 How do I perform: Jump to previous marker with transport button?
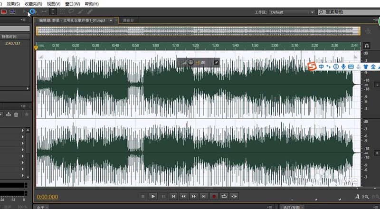click(x=173, y=196)
